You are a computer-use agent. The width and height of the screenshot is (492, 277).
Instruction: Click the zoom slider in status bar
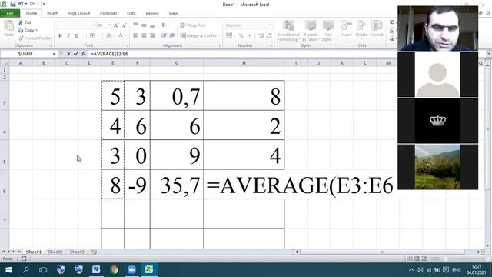coord(466,259)
